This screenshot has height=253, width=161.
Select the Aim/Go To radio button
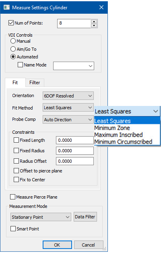tap(13, 49)
